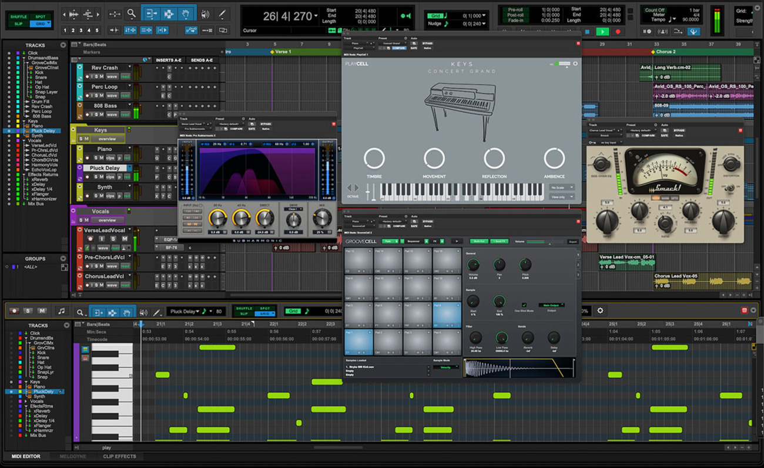Click the MIDI editor record enable button
The image size is (764, 468).
click(15, 311)
